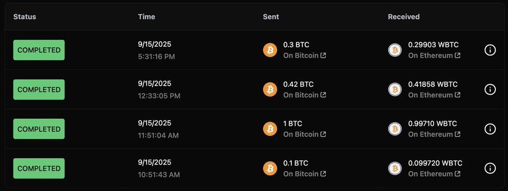Open Ethereum explorer link for 0.29903 WBTC
Viewport: 508px width, 191px height.
(434, 55)
